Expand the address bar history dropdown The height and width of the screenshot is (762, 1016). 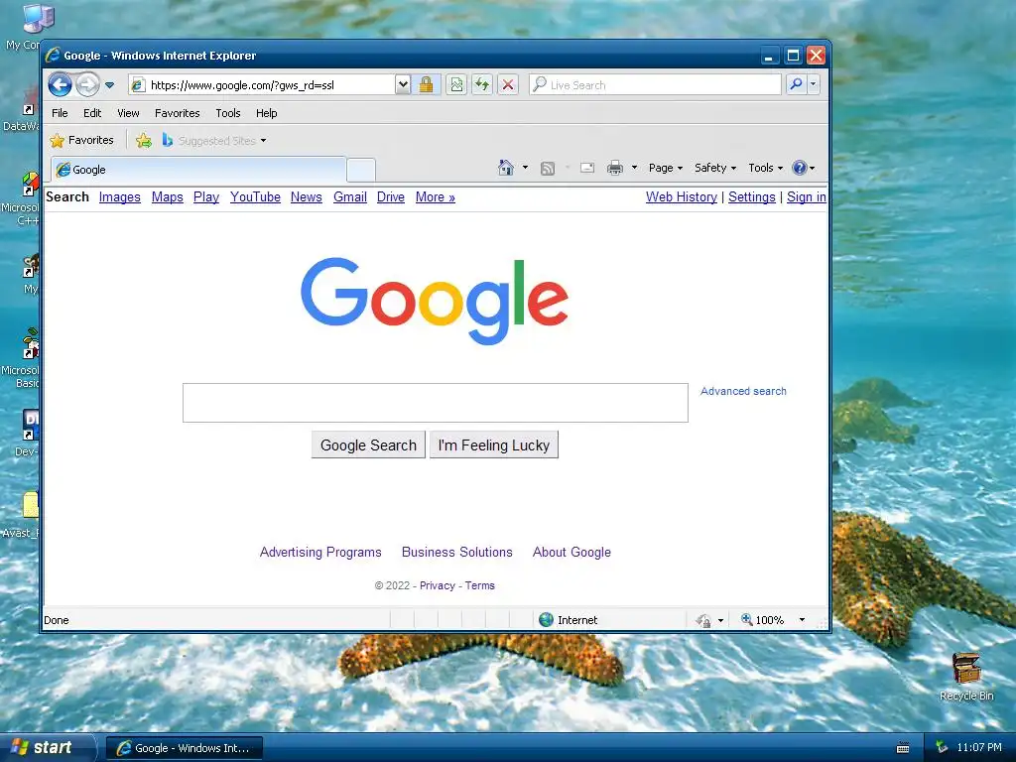[403, 85]
